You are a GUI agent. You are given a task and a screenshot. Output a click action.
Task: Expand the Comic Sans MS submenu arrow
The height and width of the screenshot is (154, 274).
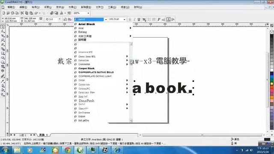(x=127, y=56)
